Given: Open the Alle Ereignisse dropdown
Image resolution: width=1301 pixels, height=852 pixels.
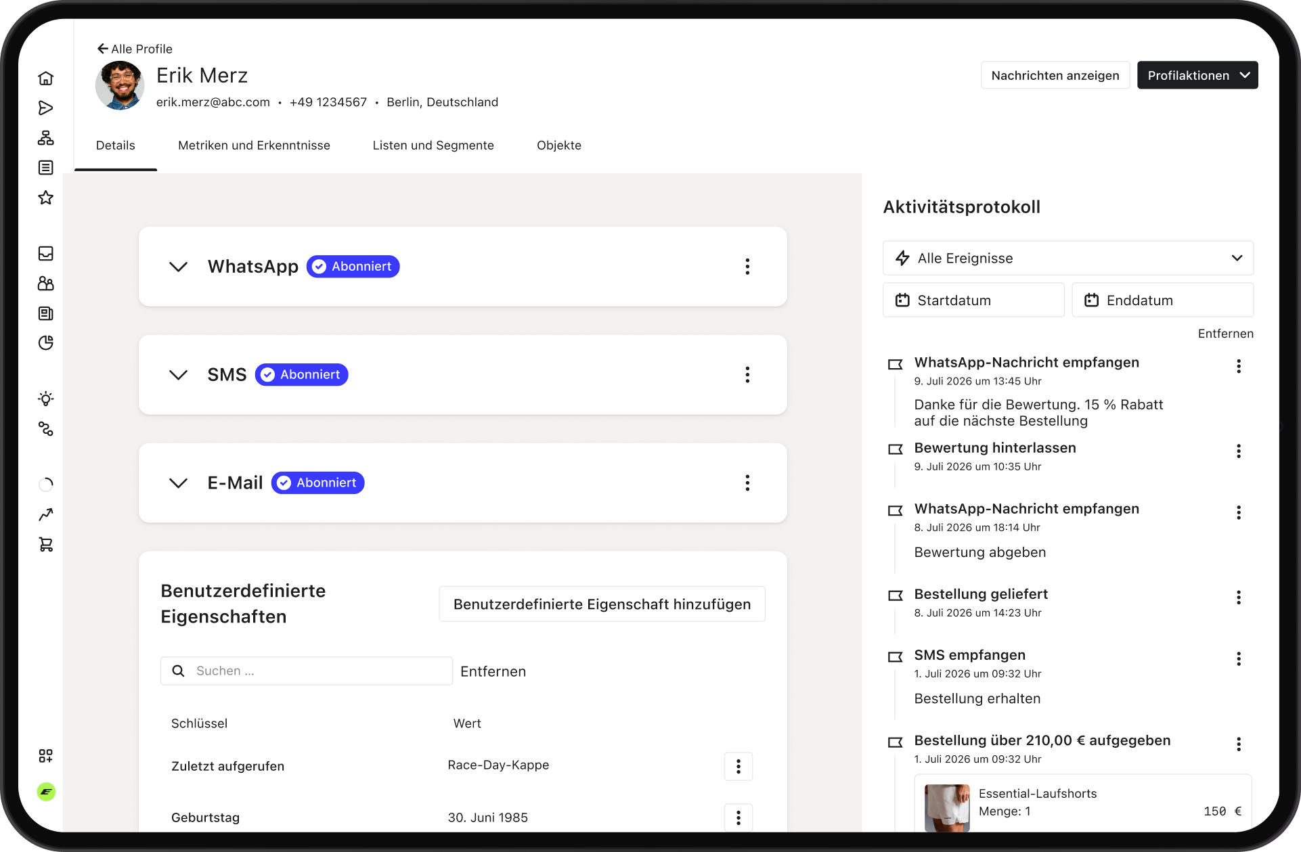Looking at the screenshot, I should pos(1068,258).
